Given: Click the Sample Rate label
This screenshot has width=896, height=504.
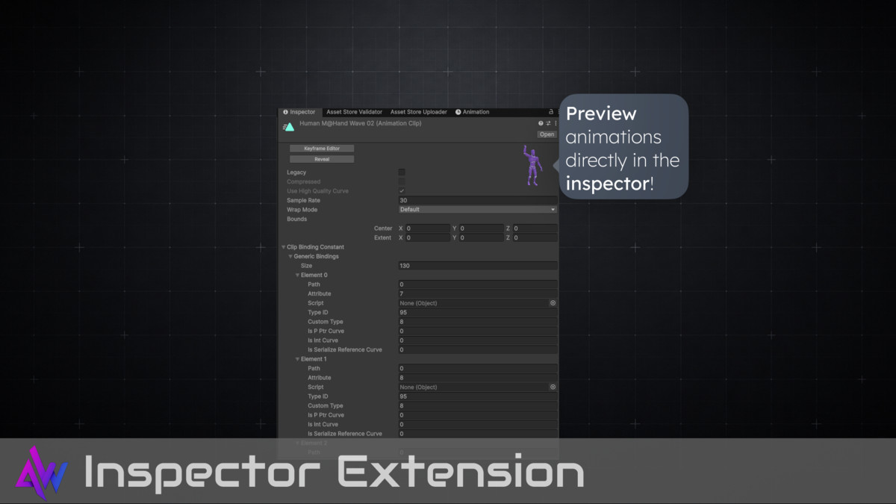Looking at the screenshot, I should [303, 200].
